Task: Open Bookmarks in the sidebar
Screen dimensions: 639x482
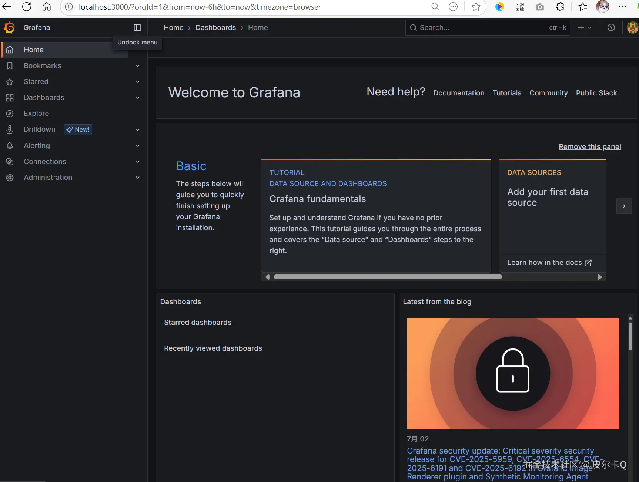Action: click(43, 65)
